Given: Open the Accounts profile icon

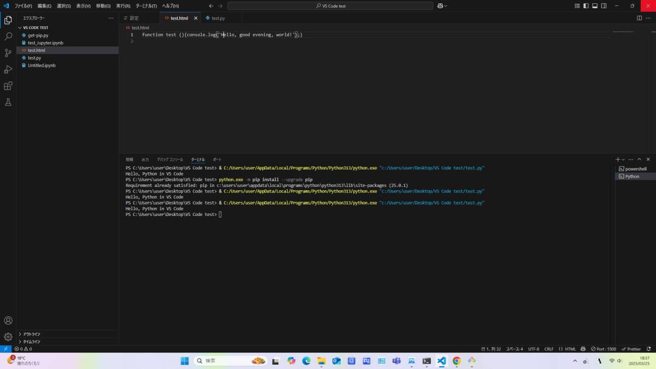Looking at the screenshot, I should click(8, 320).
